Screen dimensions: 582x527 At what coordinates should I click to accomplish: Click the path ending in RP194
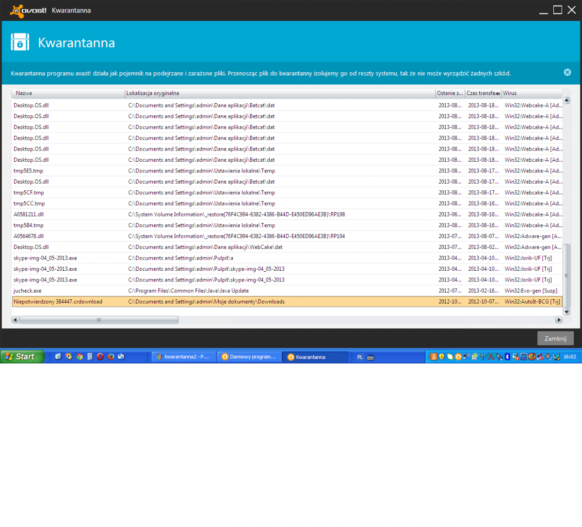(237, 236)
